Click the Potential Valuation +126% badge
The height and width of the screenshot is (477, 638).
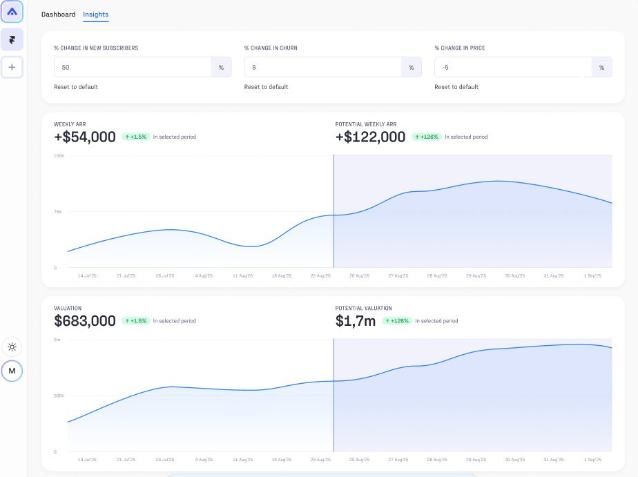pyautogui.click(x=397, y=321)
